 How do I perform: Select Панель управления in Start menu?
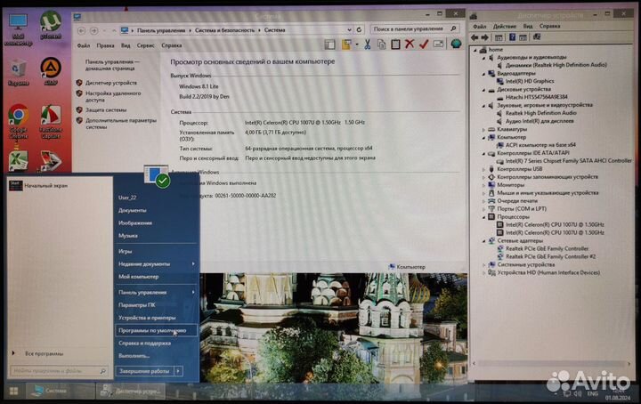(x=156, y=292)
